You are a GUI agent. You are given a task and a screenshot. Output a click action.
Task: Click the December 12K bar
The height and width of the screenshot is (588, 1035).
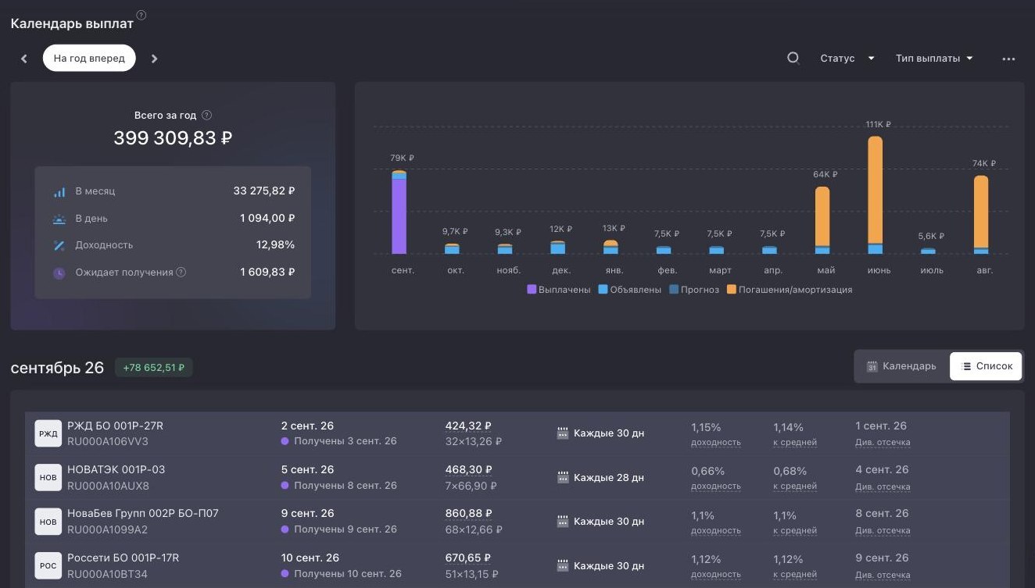(x=557, y=248)
